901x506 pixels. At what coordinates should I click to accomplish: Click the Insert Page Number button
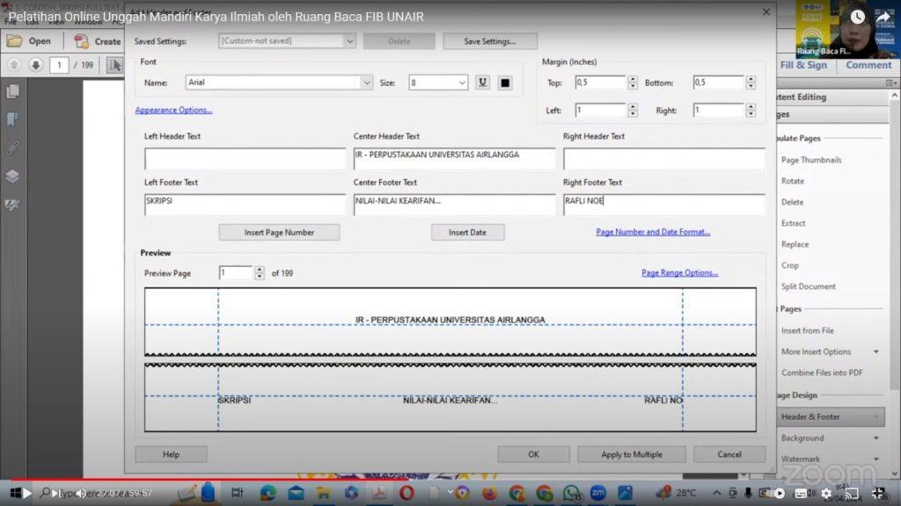coord(279,232)
